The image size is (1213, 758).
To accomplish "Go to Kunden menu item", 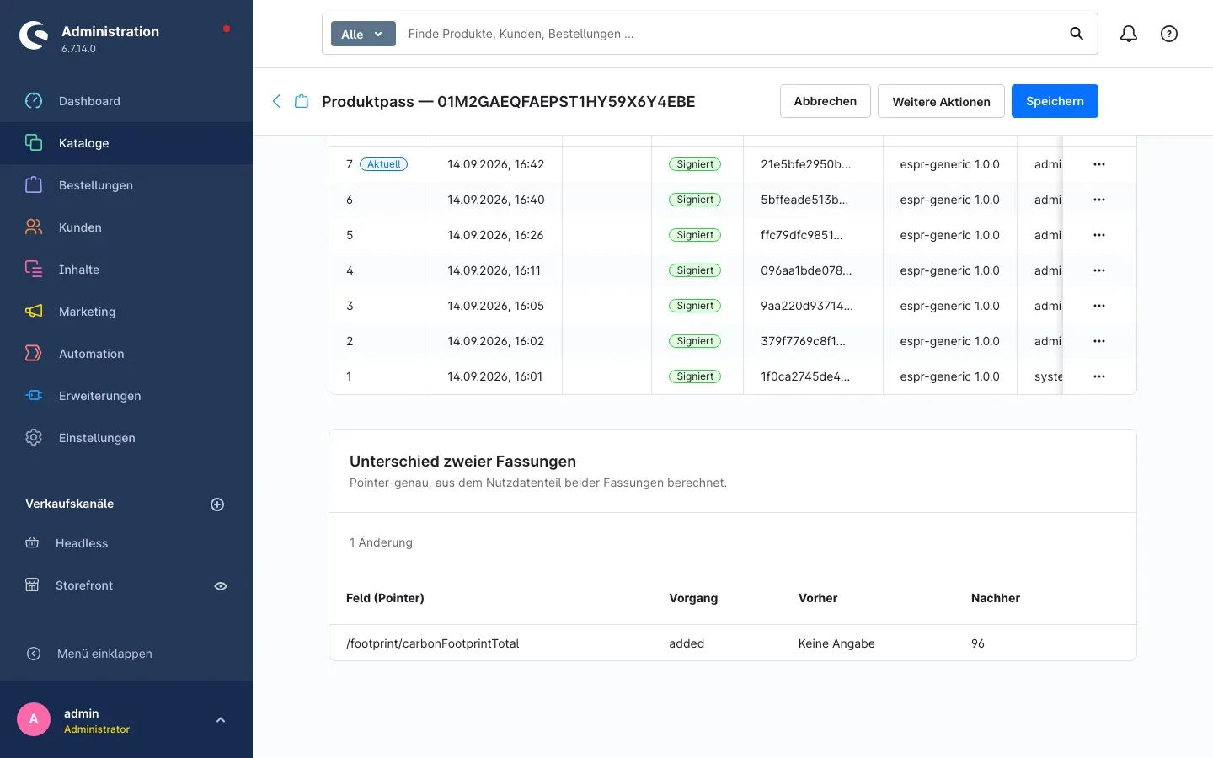I will coord(126,227).
